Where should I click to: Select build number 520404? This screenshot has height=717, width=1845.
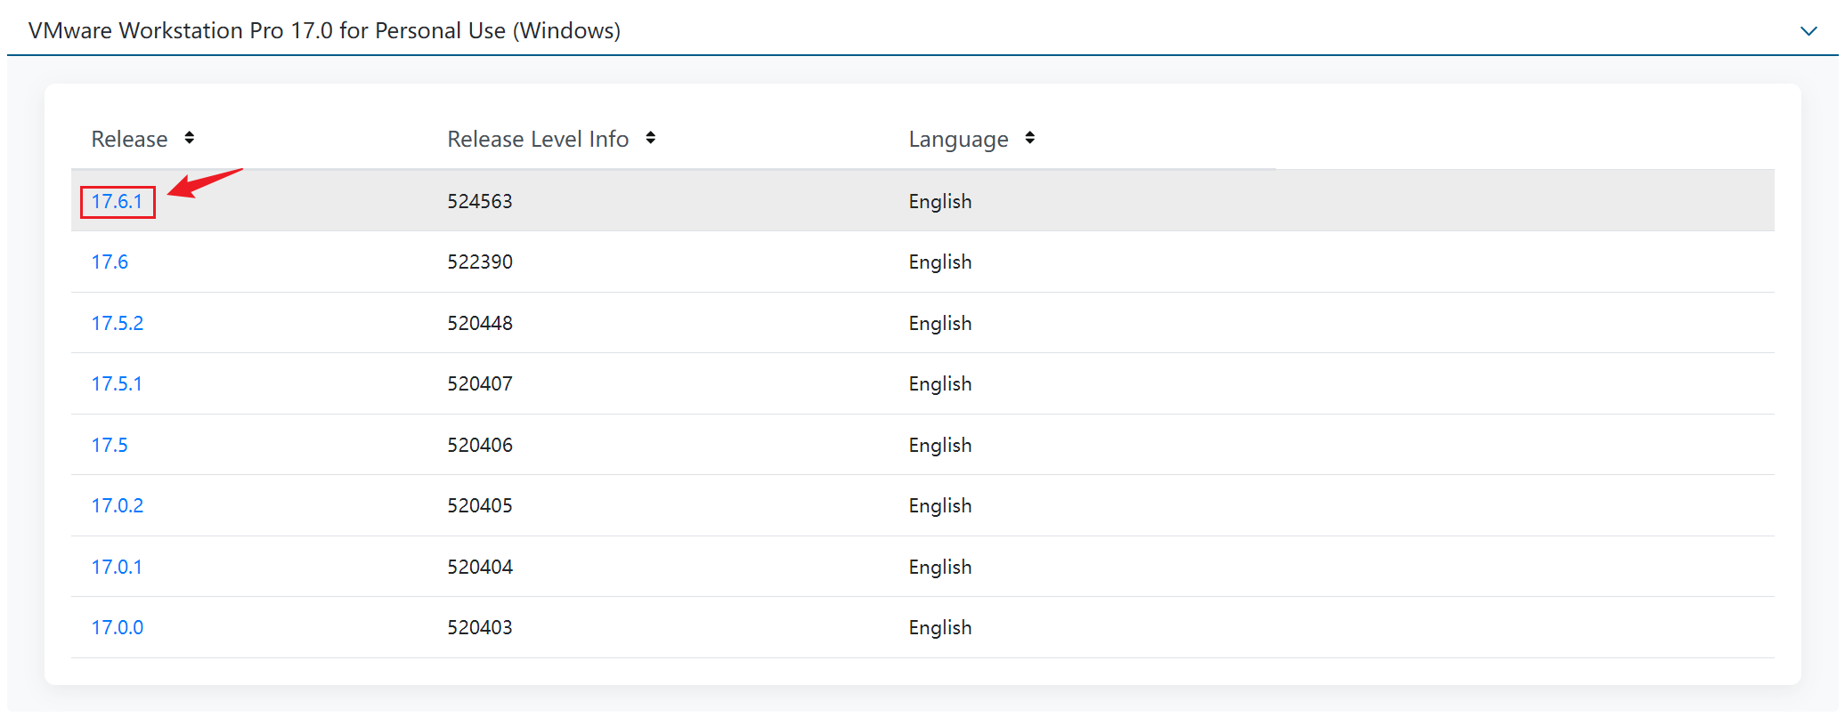pyautogui.click(x=480, y=568)
